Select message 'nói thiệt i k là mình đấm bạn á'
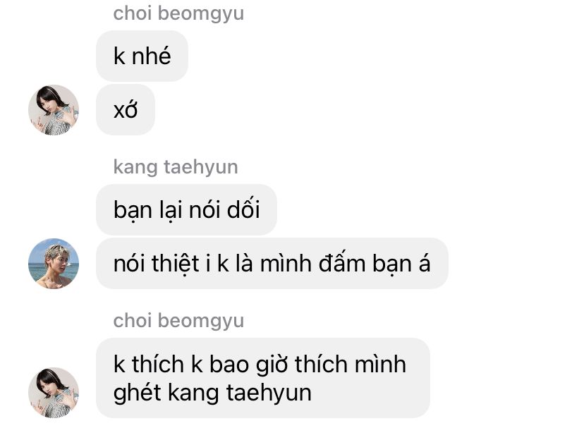 click(272, 263)
